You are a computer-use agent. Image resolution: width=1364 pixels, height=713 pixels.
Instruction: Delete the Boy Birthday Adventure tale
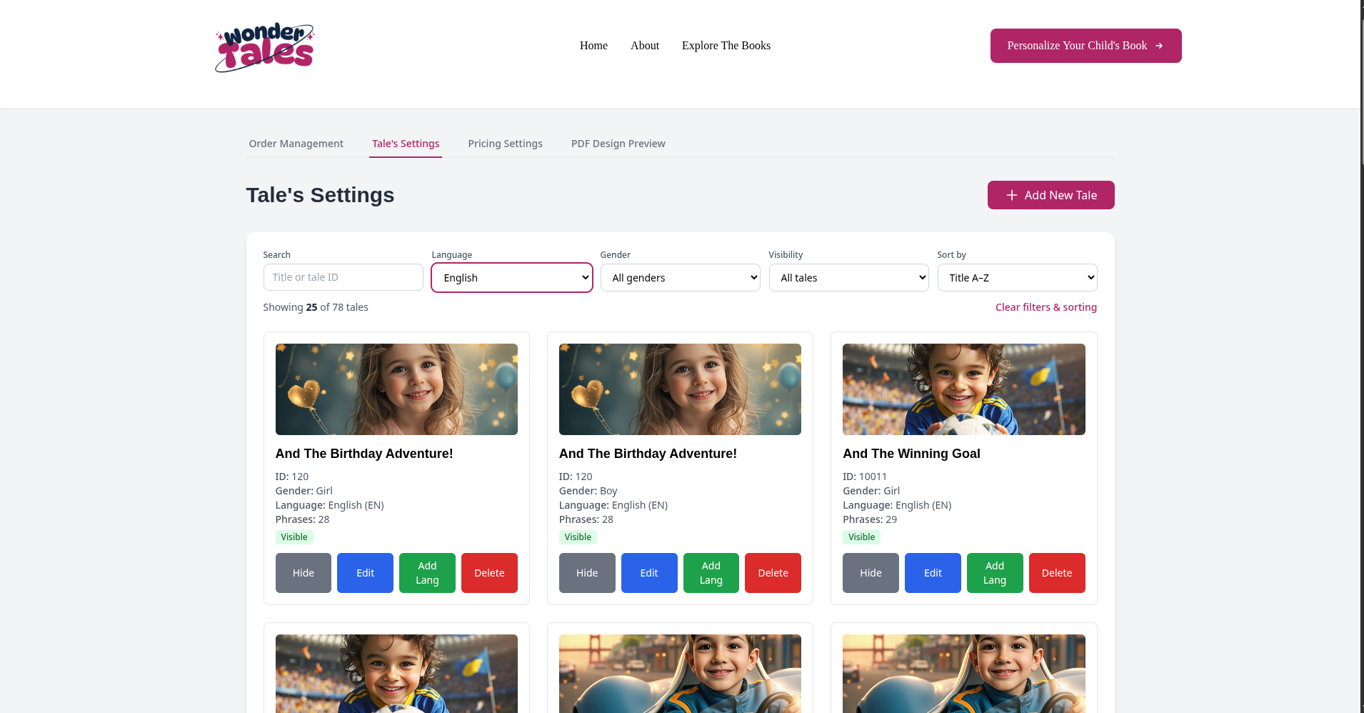(x=773, y=573)
